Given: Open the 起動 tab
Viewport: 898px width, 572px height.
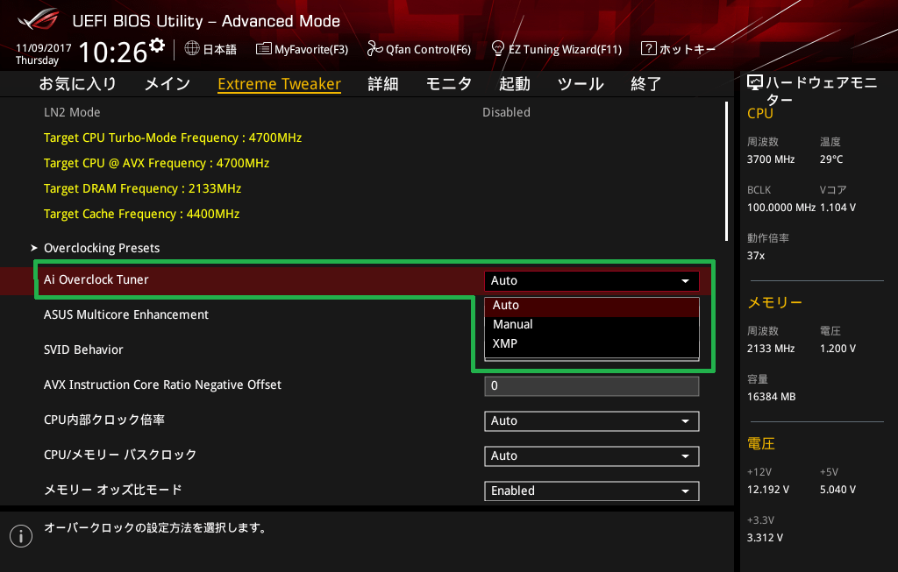Looking at the screenshot, I should pos(514,84).
